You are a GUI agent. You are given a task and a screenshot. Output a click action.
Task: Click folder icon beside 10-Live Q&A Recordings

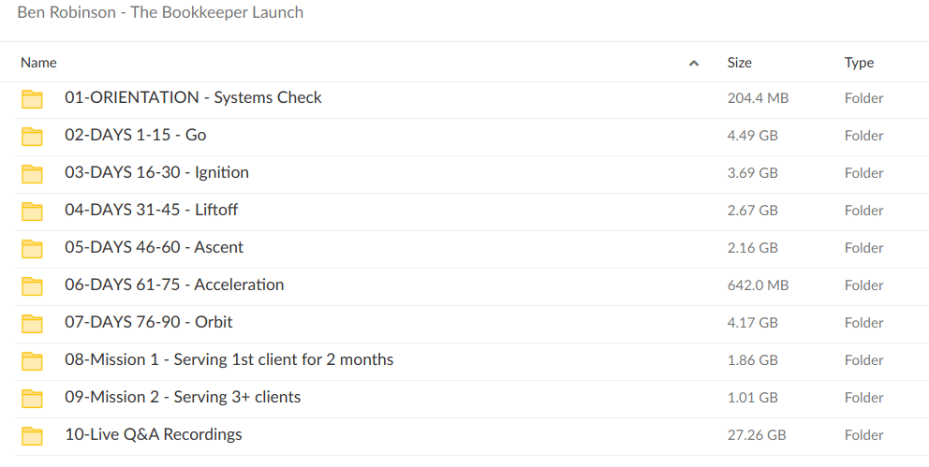[33, 436]
